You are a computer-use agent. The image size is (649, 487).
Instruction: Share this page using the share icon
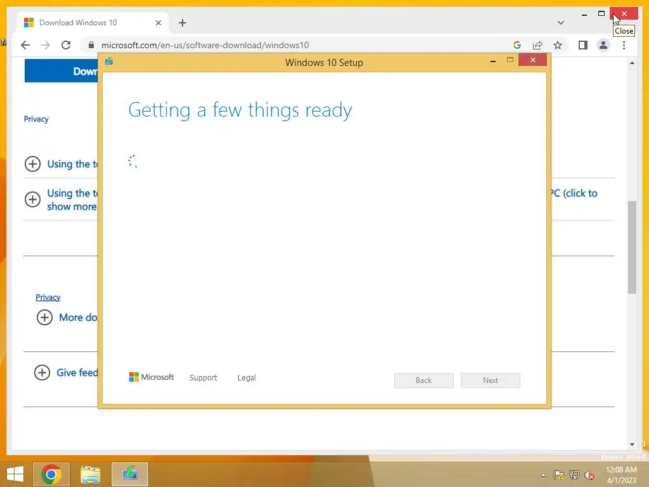537,45
